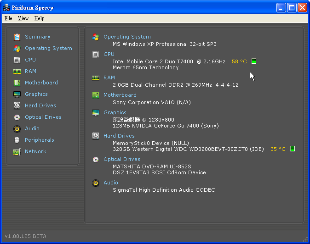Click the Optical Drives heading link in summary
310x244 pixels.
pyautogui.click(x=122, y=159)
